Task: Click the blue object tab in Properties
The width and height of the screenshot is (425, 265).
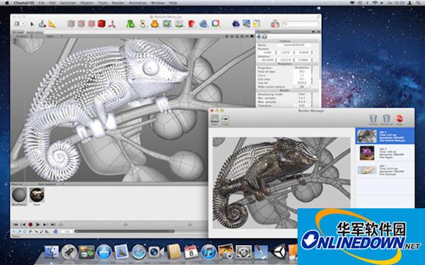Action: tap(259, 36)
